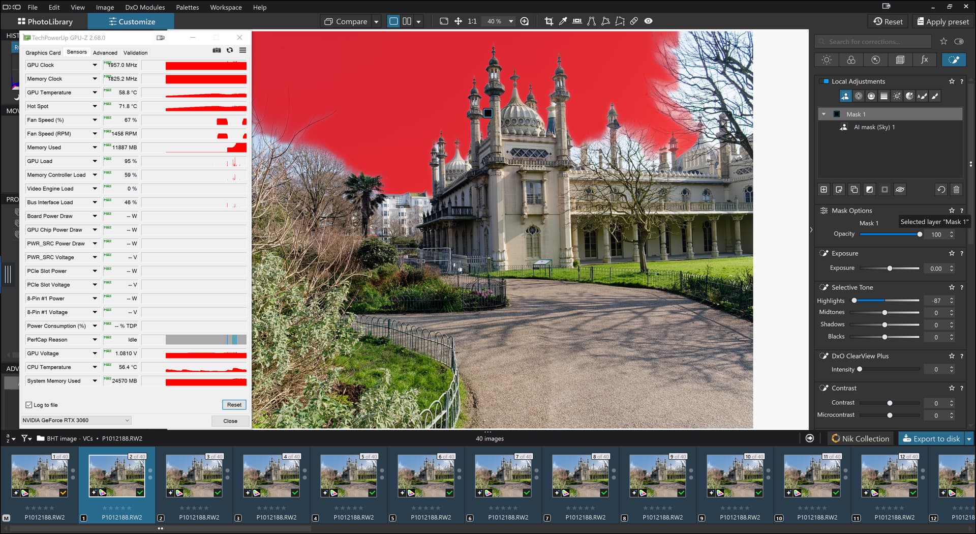976x534 pixels.
Task: Activate the Horizon leveling tool
Action: [x=577, y=21]
